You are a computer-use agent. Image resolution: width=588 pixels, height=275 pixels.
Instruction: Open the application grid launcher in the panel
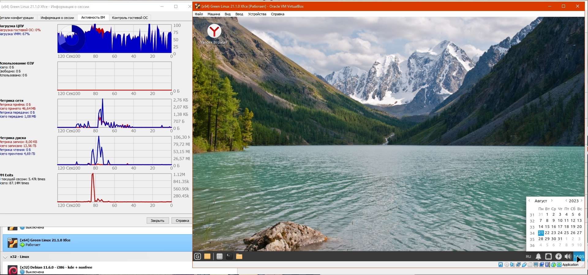click(x=219, y=256)
